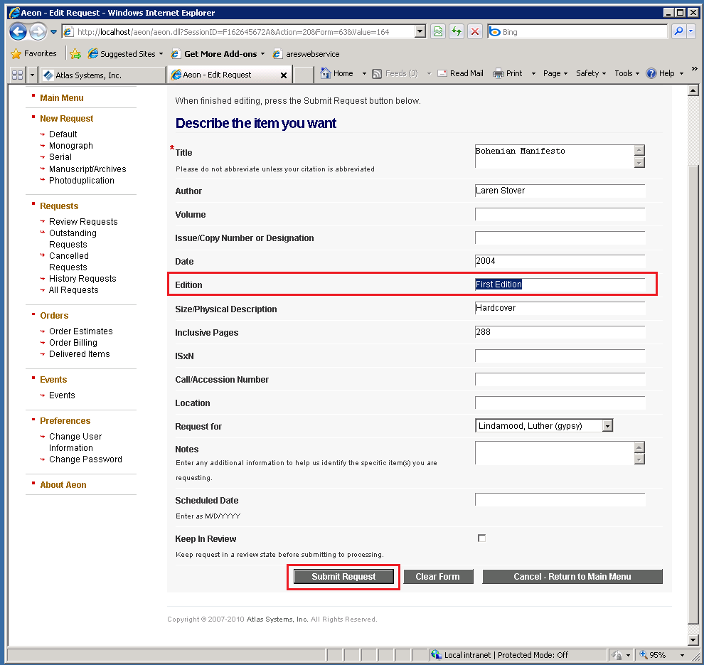This screenshot has height=665, width=704.
Task: Open the Manuscript/Archives request form
Action: pos(87,169)
